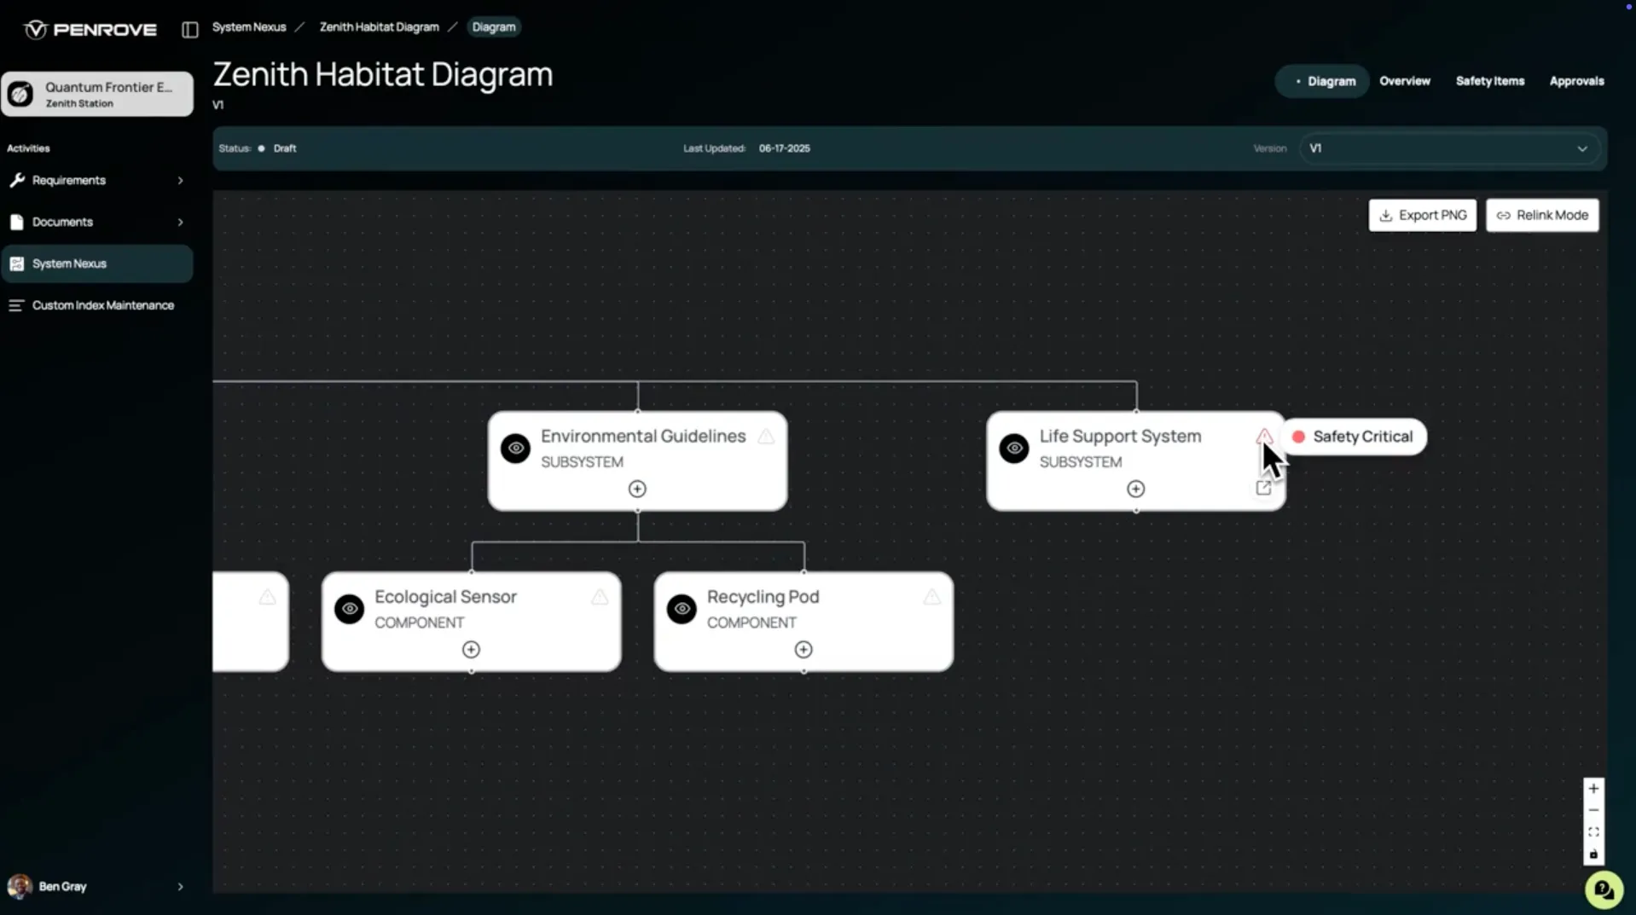Open System Nexus in sidebar
This screenshot has width=1636, height=915.
(x=97, y=263)
